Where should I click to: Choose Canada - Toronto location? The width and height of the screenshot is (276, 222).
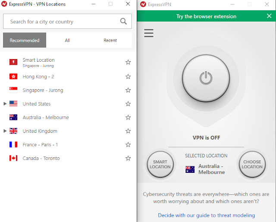click(41, 158)
